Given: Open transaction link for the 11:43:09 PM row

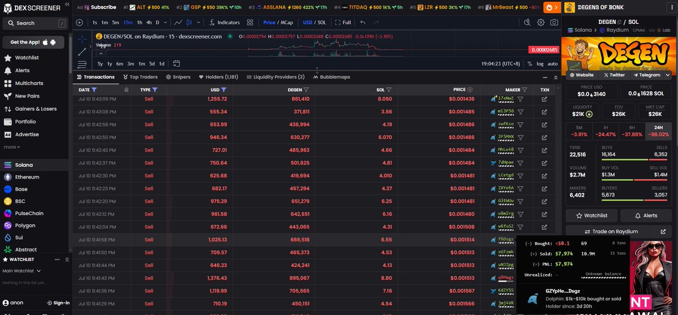Looking at the screenshot, I should coord(544,98).
